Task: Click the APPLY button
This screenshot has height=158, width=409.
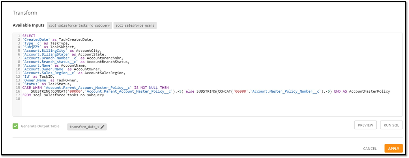Action: coord(393,148)
